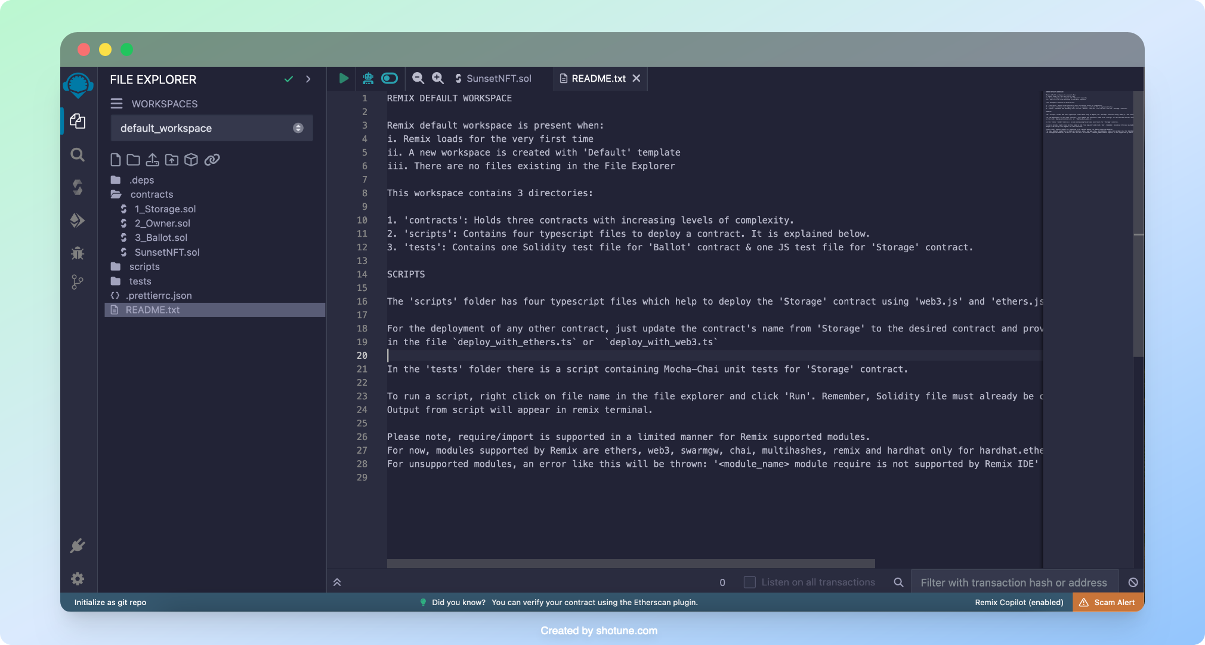The height and width of the screenshot is (645, 1205).
Task: Expand the File Explorer panel chevron
Action: pos(308,79)
